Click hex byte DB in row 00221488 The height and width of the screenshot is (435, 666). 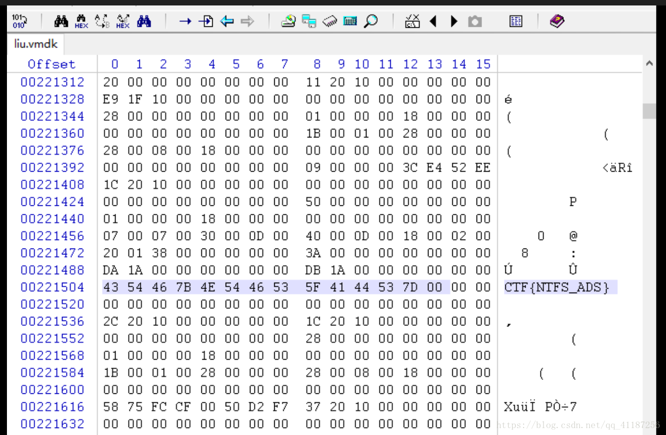313,270
